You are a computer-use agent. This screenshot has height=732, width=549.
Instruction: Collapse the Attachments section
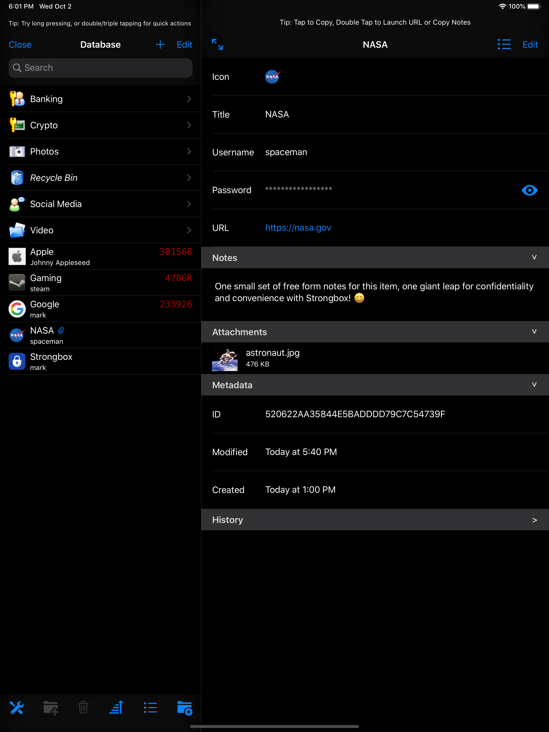(x=534, y=332)
